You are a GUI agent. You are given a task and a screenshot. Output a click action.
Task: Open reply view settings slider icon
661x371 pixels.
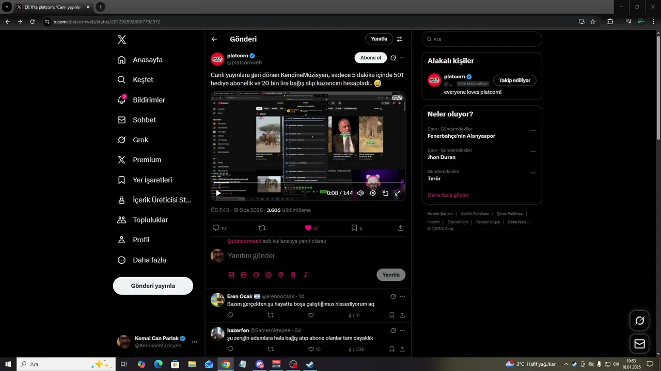399,39
